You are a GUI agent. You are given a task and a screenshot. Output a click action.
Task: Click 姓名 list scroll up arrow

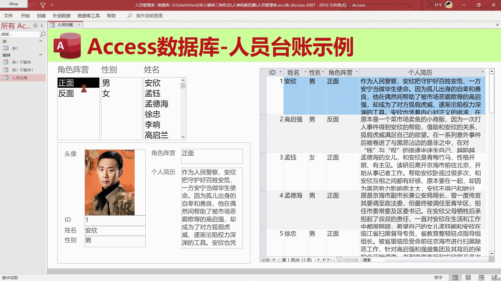click(183, 80)
